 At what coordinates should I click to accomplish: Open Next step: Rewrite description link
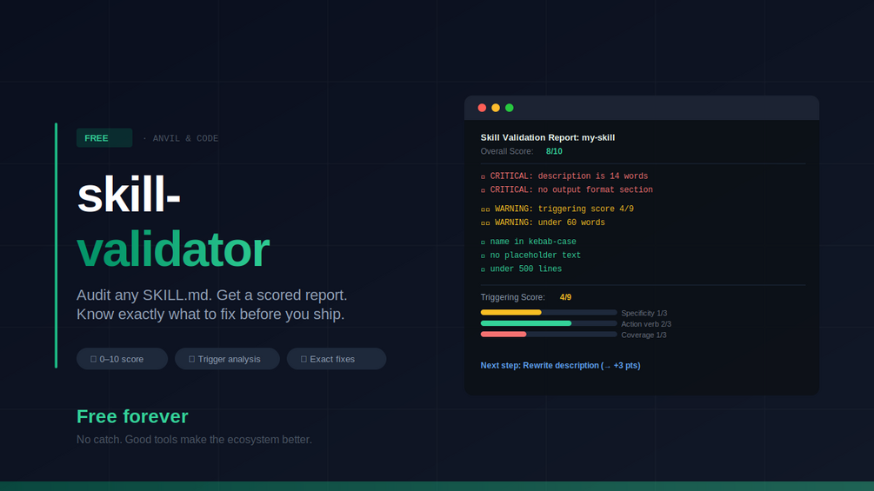pos(560,366)
